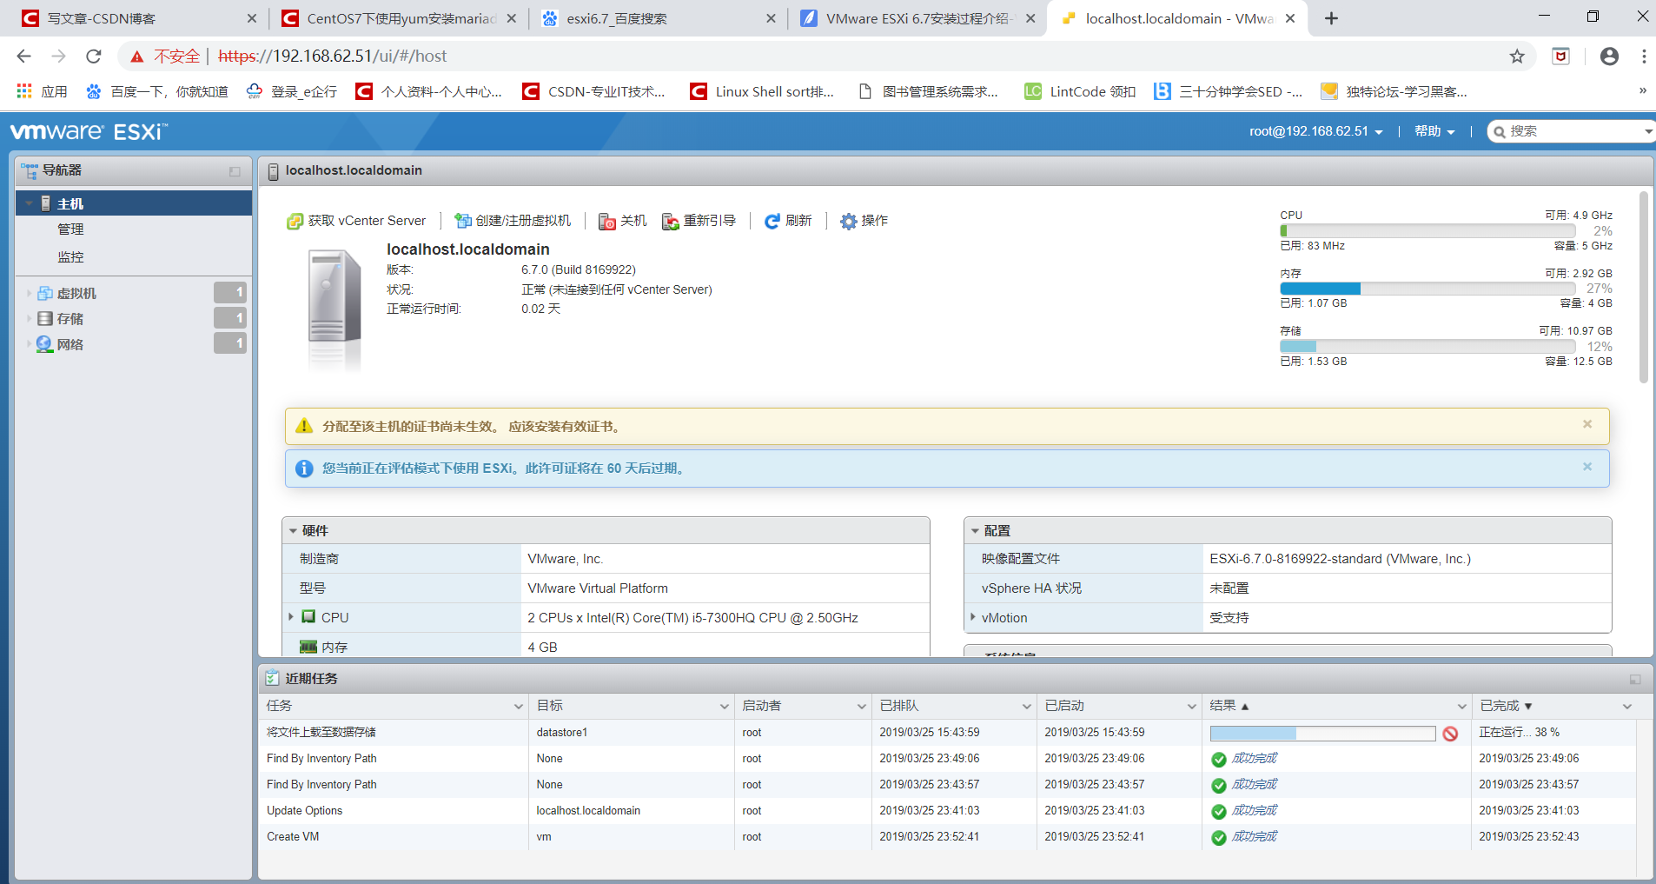Click the Get vCenter Server icon
Image resolution: width=1656 pixels, height=884 pixels.
(x=295, y=222)
